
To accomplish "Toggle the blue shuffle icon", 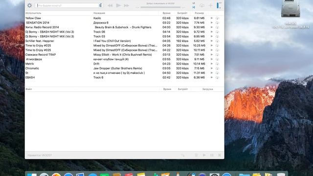I will click(194, 7).
